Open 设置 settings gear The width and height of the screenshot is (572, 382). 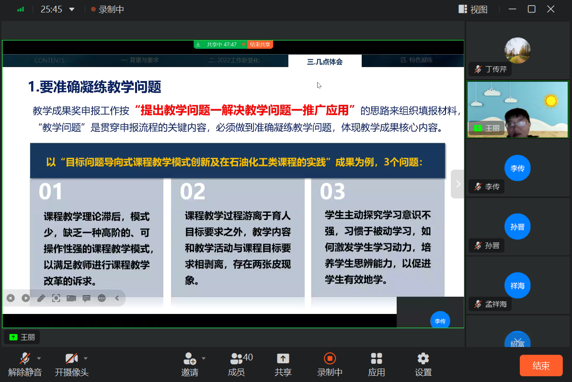coord(423,359)
